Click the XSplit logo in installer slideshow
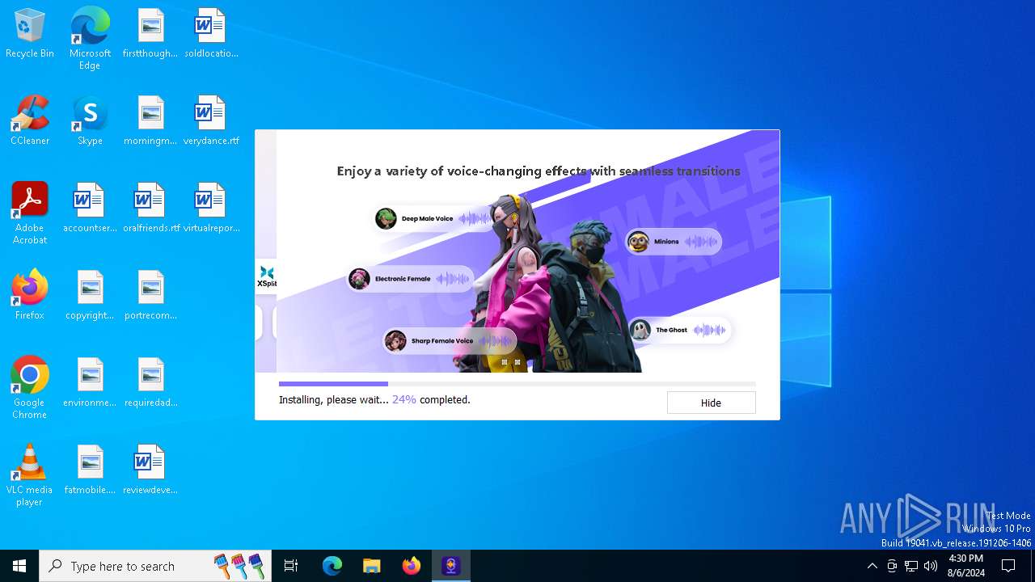Screen dimensions: 1035x582 (266, 276)
